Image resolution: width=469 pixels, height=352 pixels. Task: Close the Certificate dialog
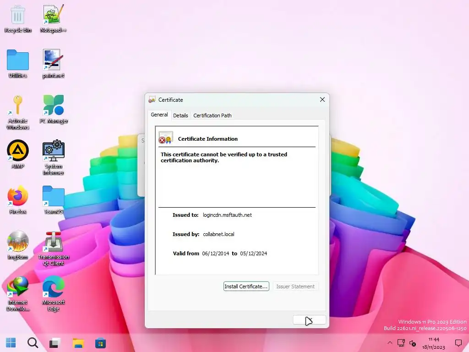click(x=322, y=99)
